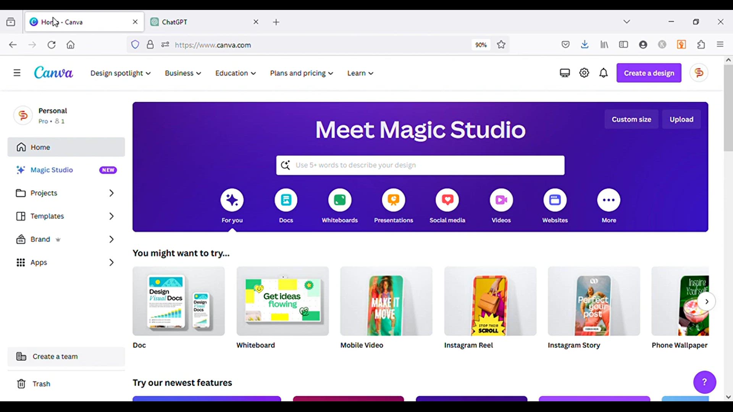The width and height of the screenshot is (733, 412).
Task: Go back with the browser back arrow
Action: coord(13,45)
